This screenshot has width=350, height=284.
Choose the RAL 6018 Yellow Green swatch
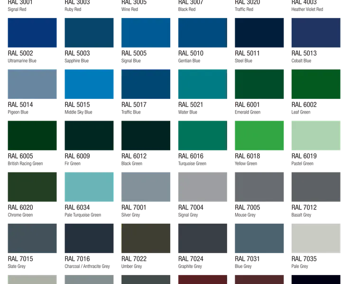click(259, 135)
